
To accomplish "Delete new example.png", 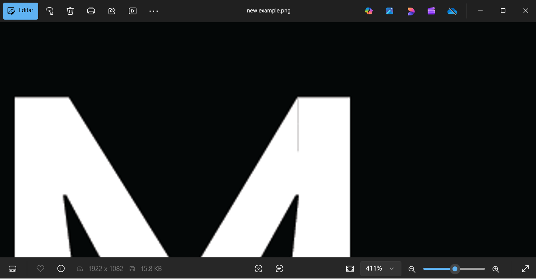I will (x=70, y=11).
